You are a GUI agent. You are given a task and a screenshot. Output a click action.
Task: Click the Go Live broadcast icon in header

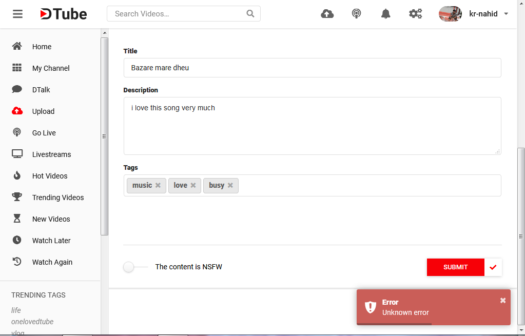[356, 14]
